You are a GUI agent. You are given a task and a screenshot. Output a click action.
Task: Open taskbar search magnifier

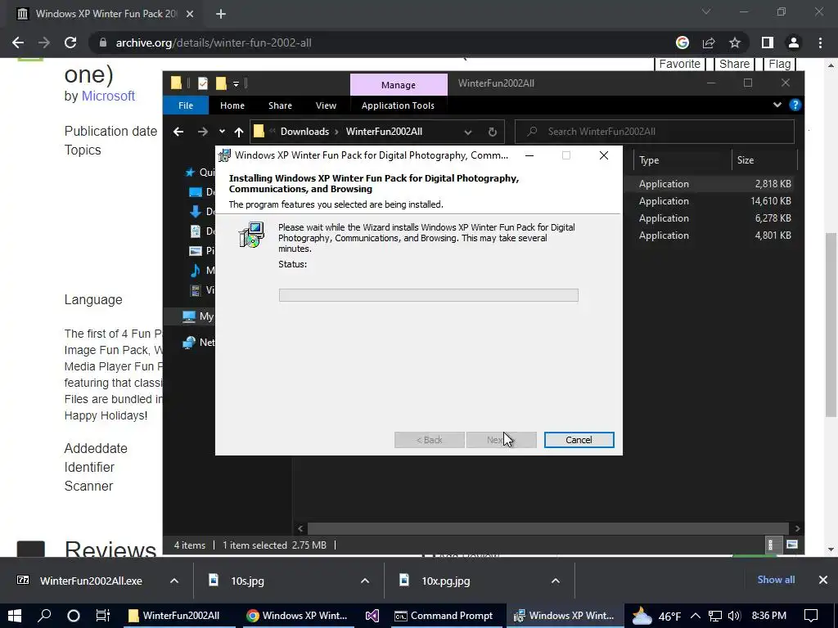click(44, 616)
